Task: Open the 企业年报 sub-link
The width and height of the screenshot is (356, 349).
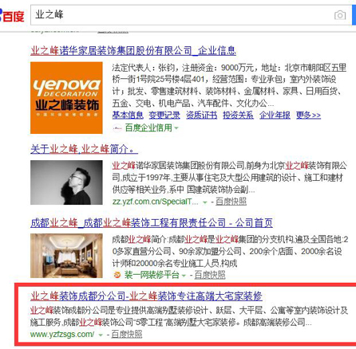Action: pos(275,115)
